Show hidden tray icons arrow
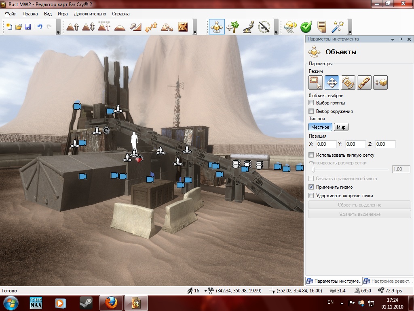414x311 pixels. pyautogui.click(x=342, y=303)
